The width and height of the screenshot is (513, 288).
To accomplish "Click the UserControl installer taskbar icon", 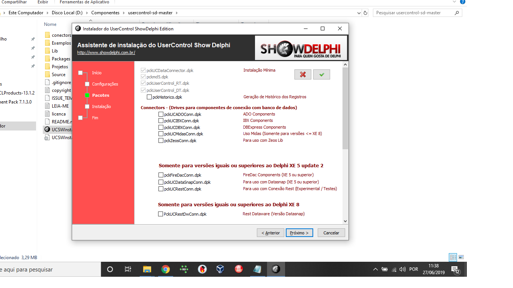I will pyautogui.click(x=276, y=269).
